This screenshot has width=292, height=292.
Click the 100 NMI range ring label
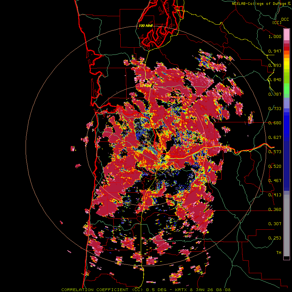click(146, 26)
